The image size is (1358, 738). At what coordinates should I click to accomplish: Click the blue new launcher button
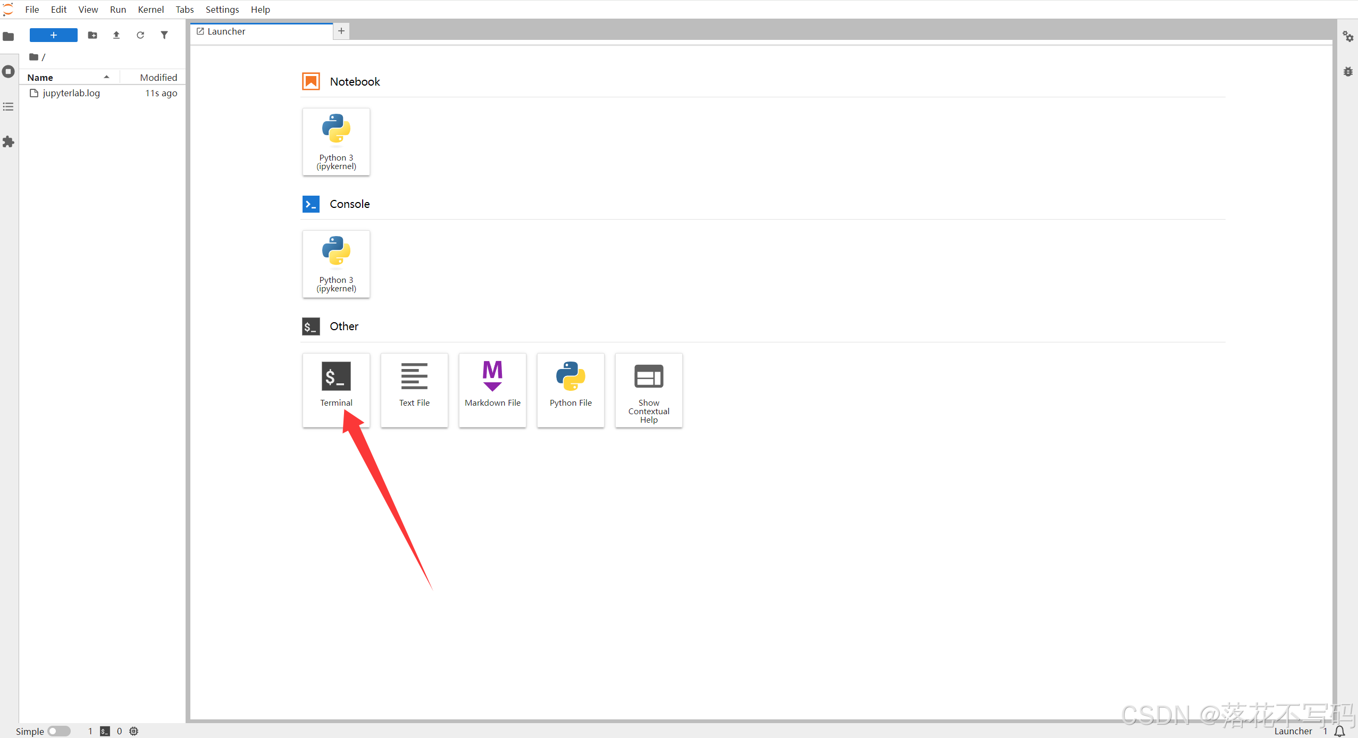[53, 35]
